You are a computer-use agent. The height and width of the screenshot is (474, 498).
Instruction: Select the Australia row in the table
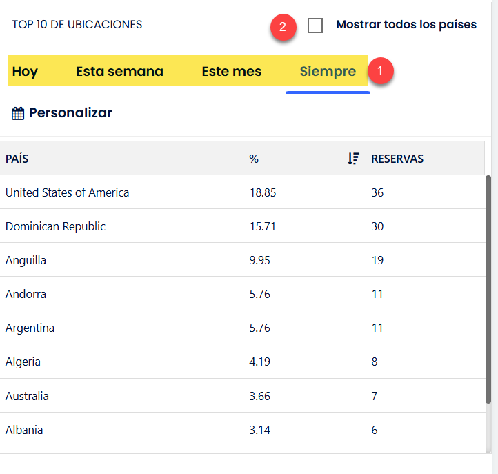point(27,396)
